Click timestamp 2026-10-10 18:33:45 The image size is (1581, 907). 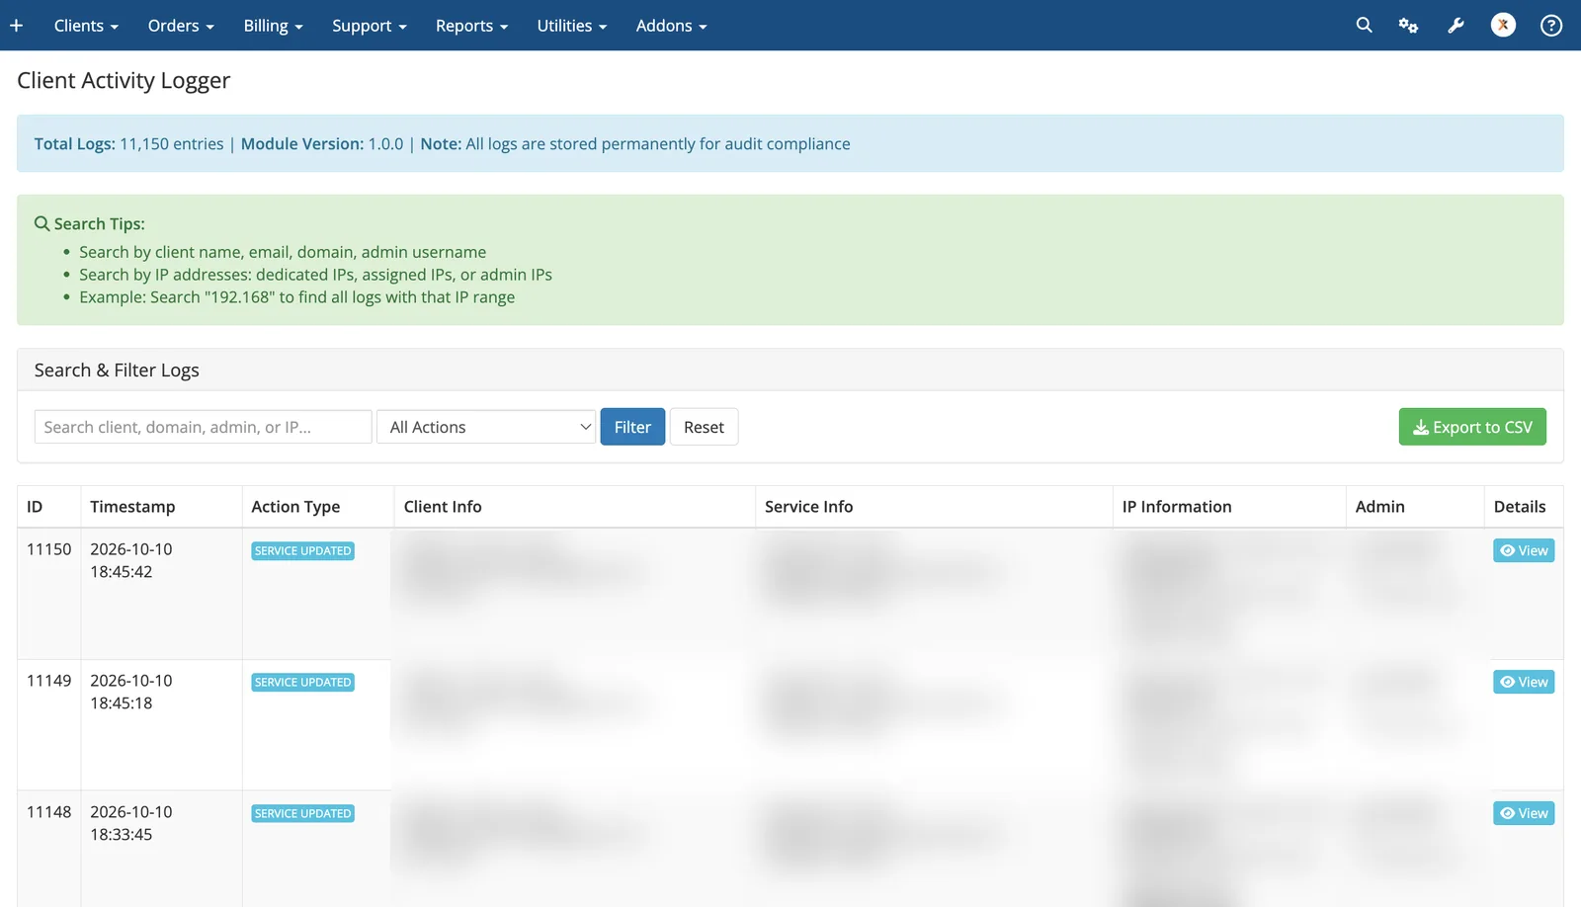tap(130, 823)
